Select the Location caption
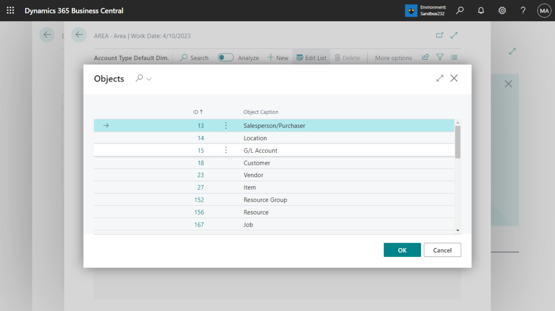 coord(255,138)
